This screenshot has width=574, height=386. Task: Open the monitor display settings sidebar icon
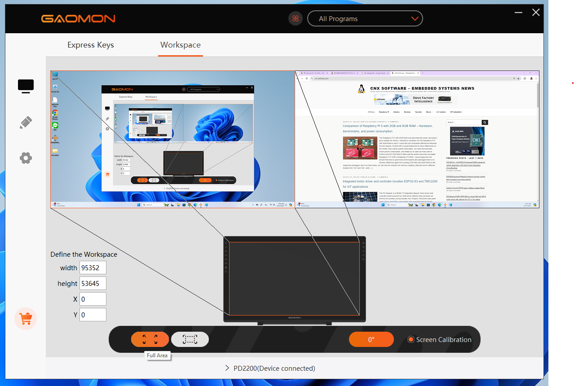[x=26, y=86]
